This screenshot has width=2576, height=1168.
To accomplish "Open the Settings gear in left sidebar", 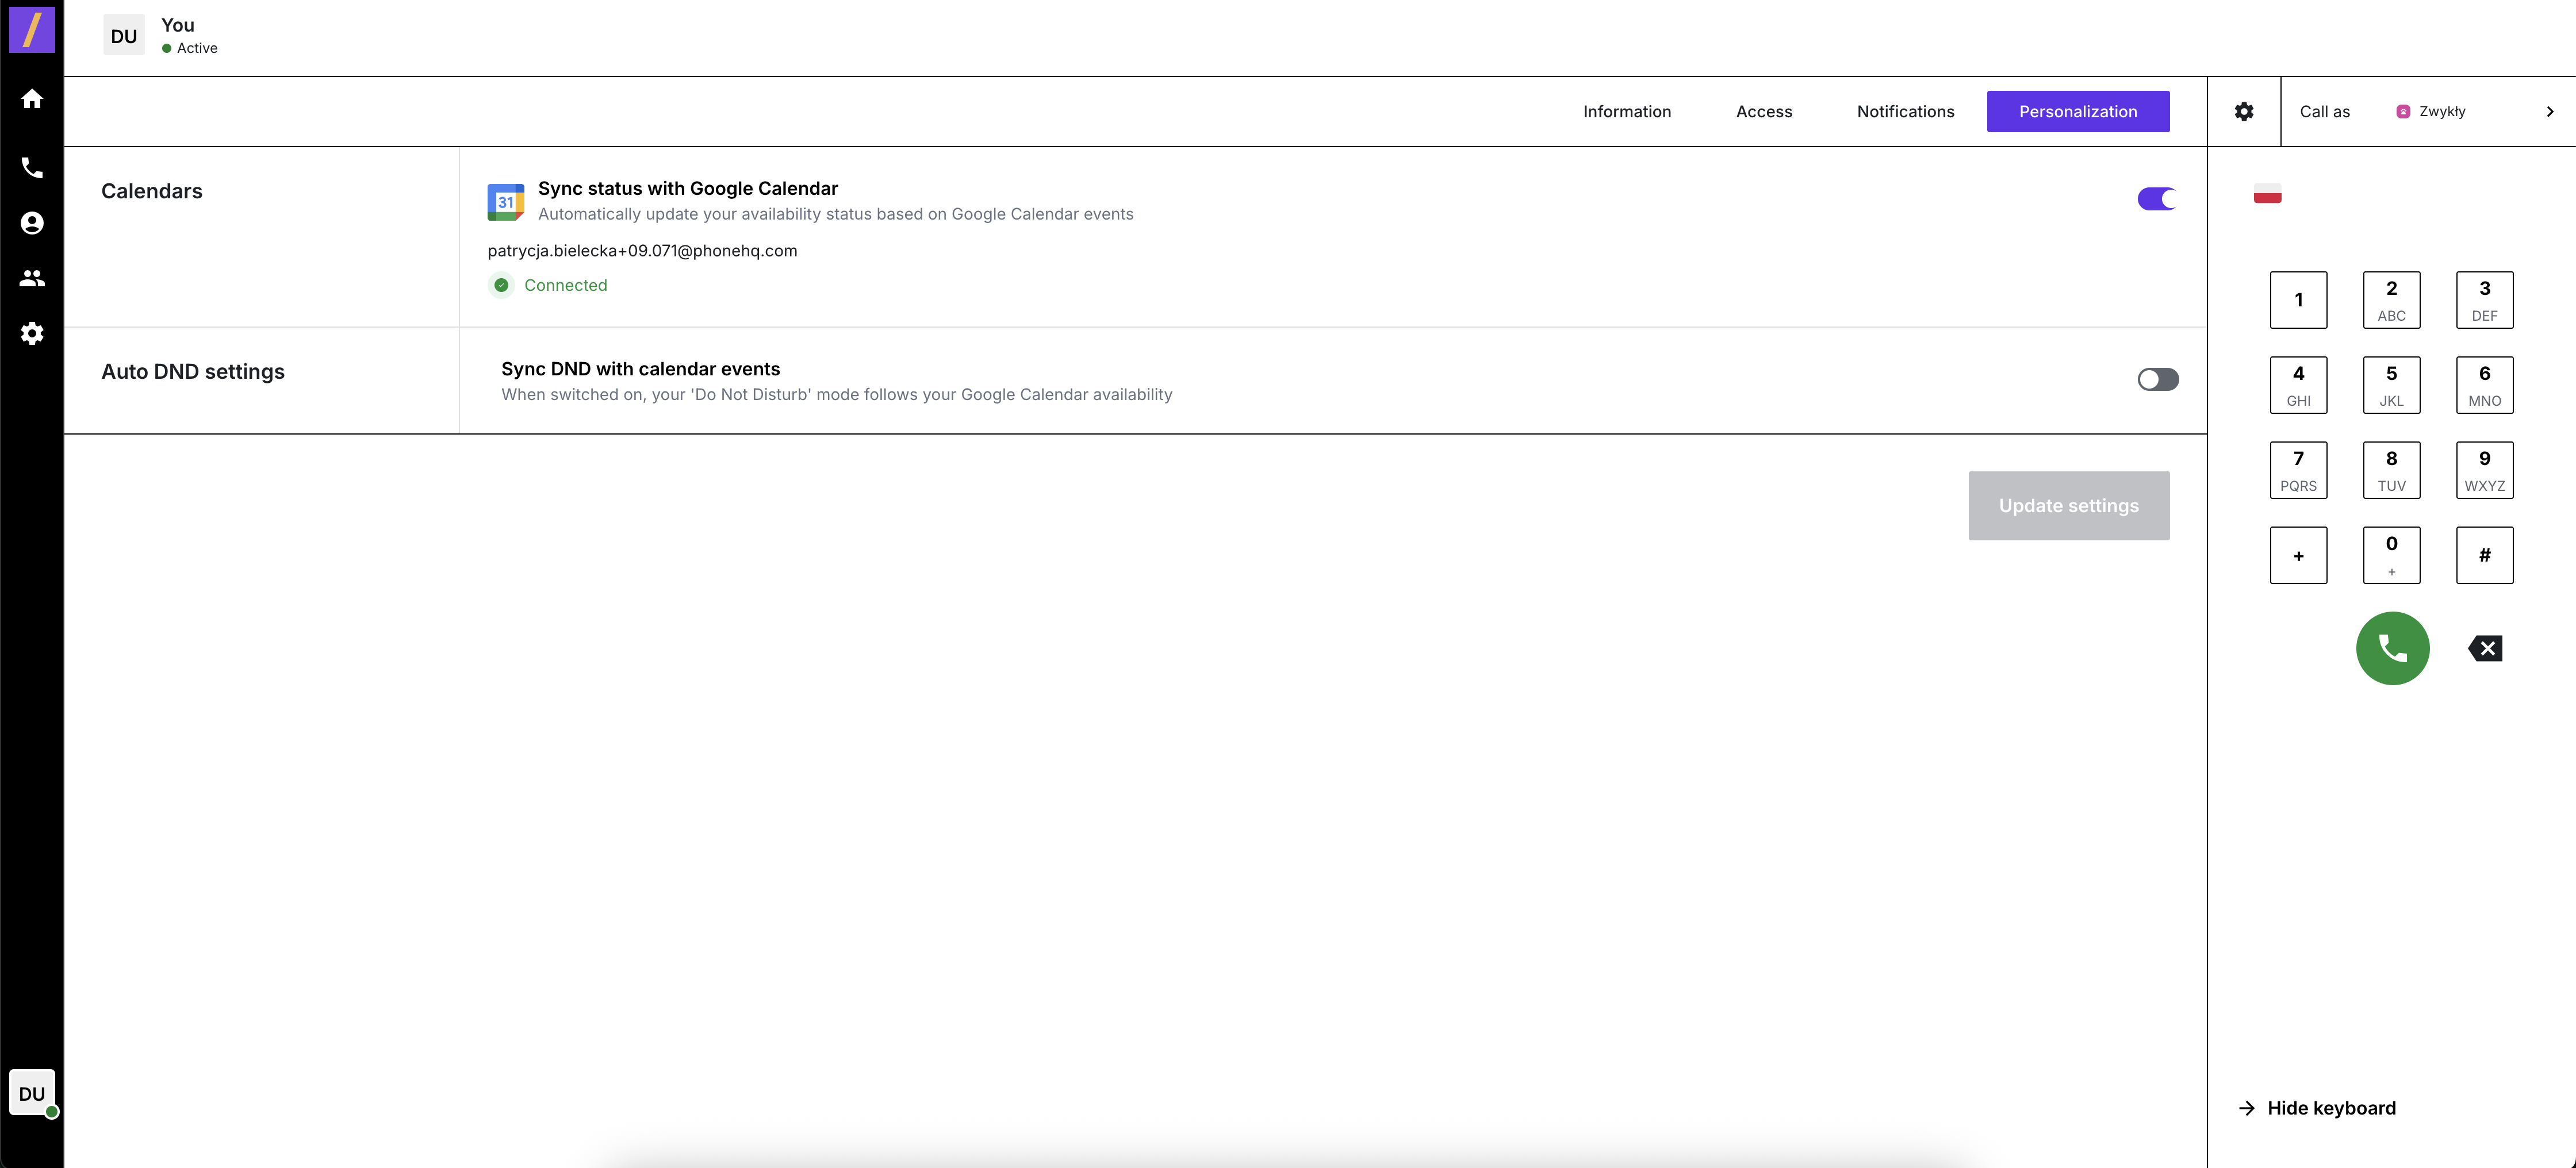I will [x=32, y=333].
